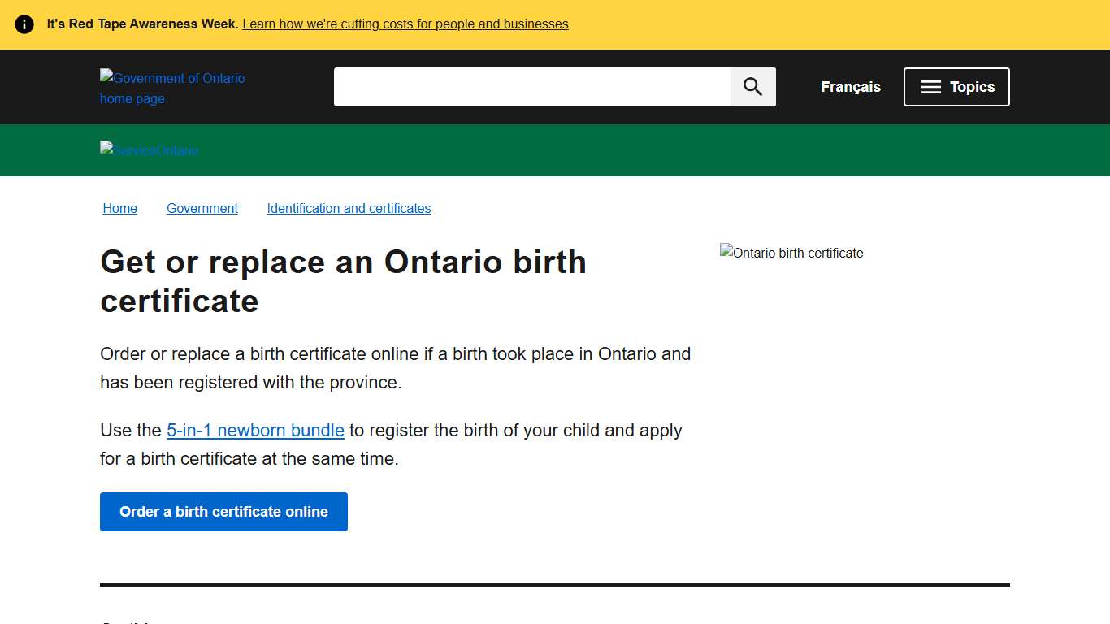The width and height of the screenshot is (1110, 624).
Task: Navigate to Home via breadcrumb
Action: point(119,208)
